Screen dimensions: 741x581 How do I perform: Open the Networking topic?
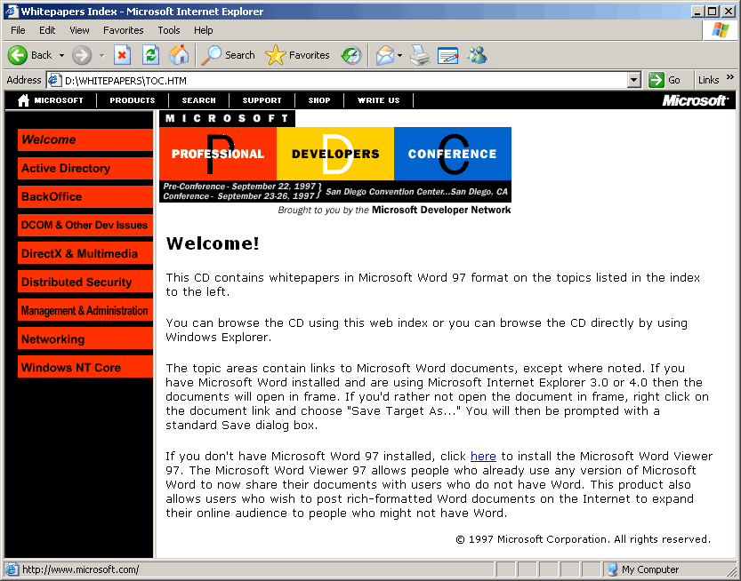[85, 338]
